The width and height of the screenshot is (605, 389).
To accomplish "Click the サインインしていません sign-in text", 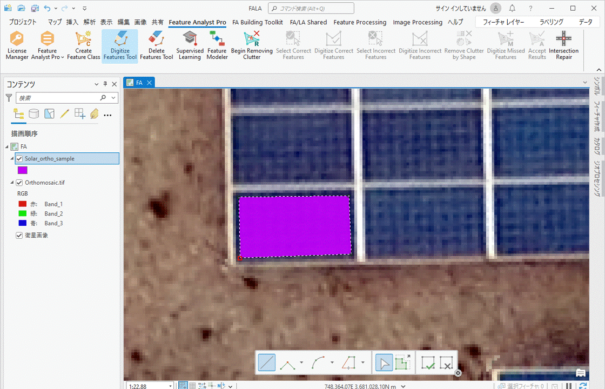I will click(460, 8).
